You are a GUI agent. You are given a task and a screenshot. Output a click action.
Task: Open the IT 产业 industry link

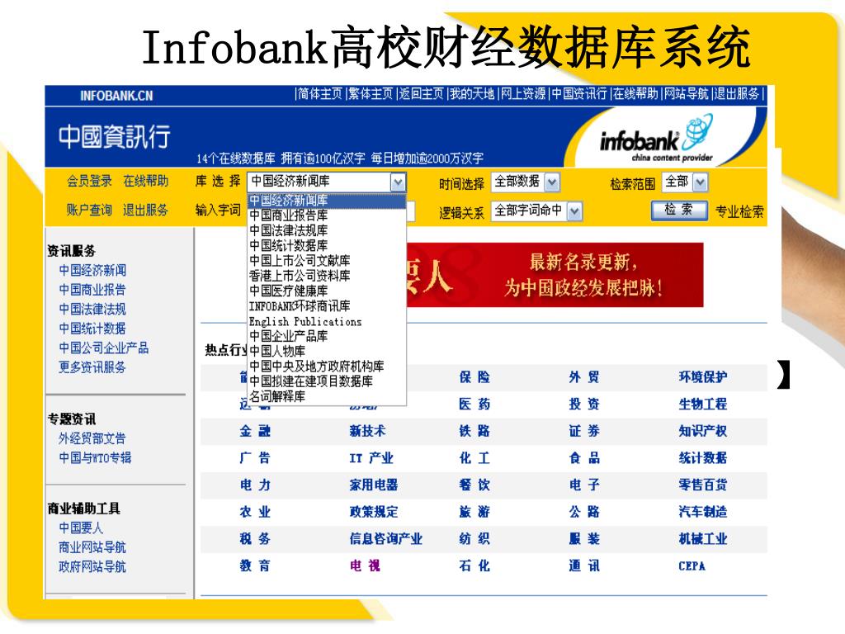[x=371, y=458]
